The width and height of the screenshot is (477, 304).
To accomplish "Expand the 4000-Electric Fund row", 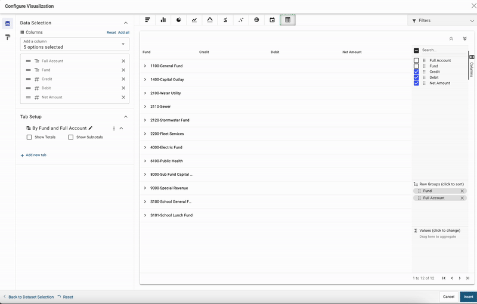I will click(145, 147).
